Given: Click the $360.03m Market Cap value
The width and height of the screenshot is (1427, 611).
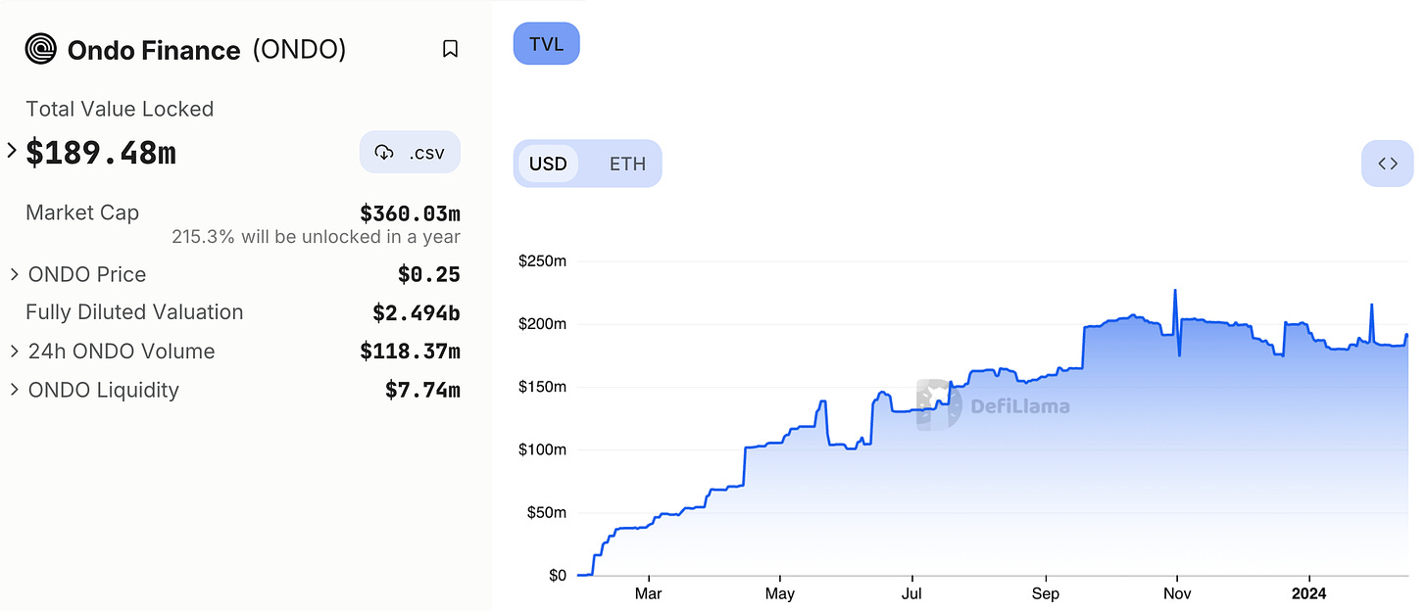Looking at the screenshot, I should pyautogui.click(x=410, y=213).
